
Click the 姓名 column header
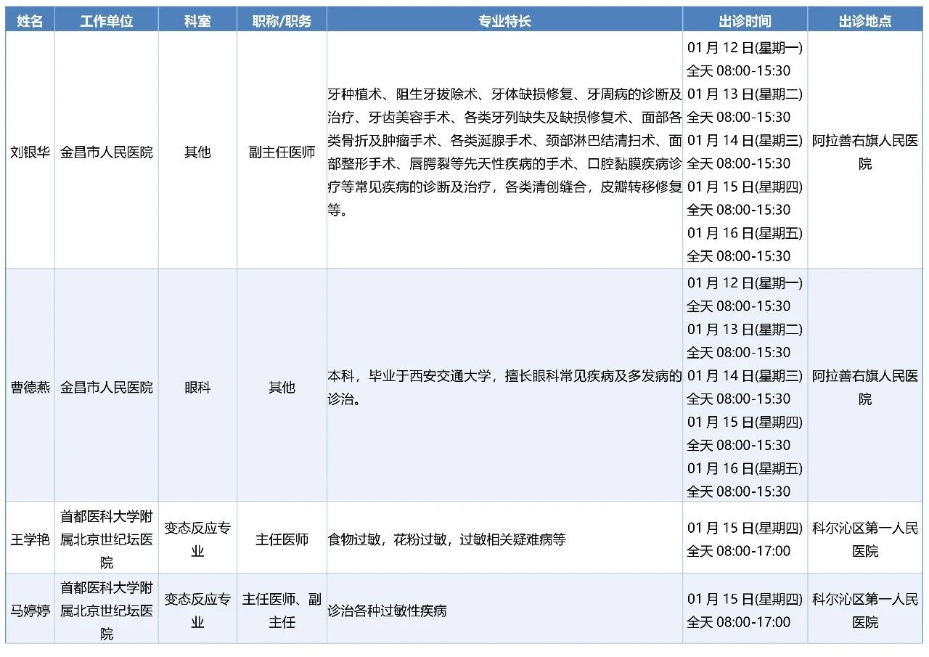click(30, 21)
